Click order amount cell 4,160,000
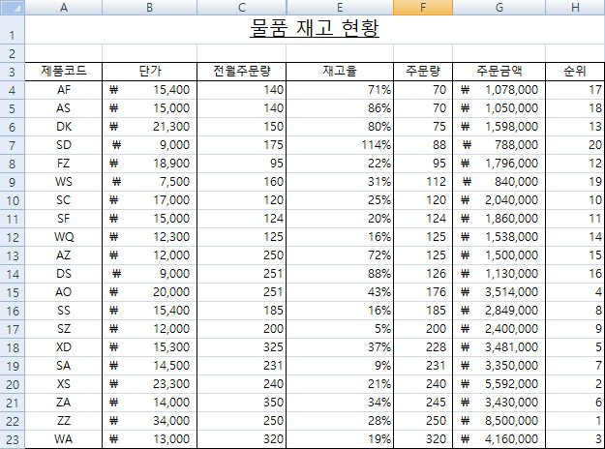Image resolution: width=605 pixels, height=449 pixels. coord(499,439)
